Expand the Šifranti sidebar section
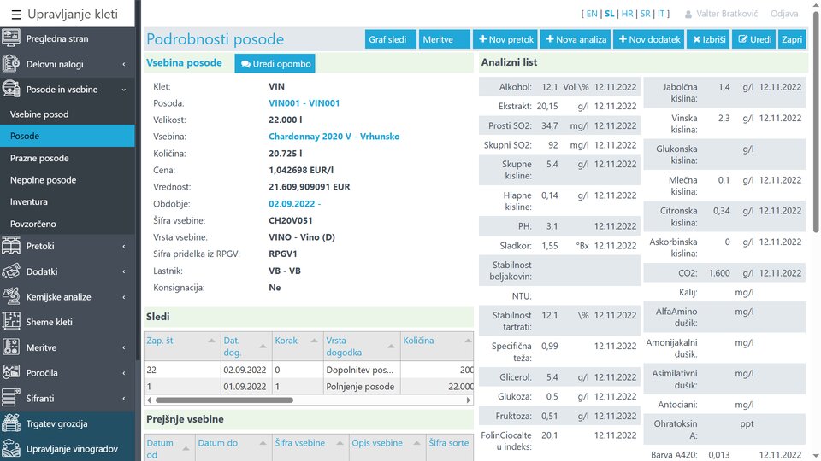Screen dimensions: 821x461 pos(123,399)
